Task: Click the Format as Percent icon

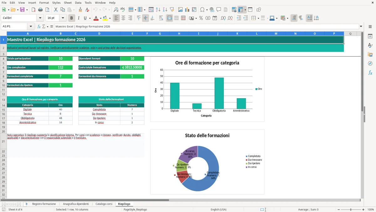Action: 201,18
